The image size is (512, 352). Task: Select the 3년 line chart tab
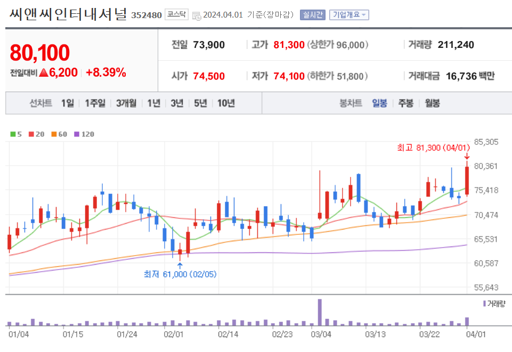coord(177,103)
